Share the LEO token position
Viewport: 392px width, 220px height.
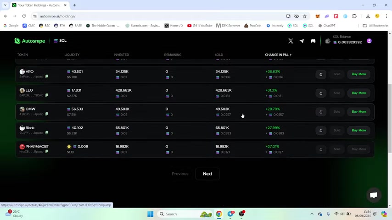[321, 93]
